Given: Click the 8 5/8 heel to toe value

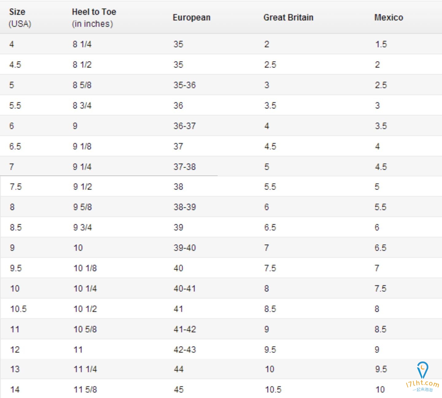Looking at the screenshot, I should pyautogui.click(x=82, y=85).
